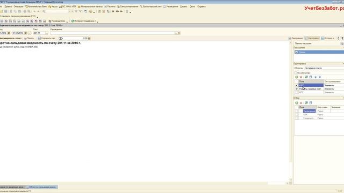Click the undo arrow toolbar icon

(x=34, y=11)
